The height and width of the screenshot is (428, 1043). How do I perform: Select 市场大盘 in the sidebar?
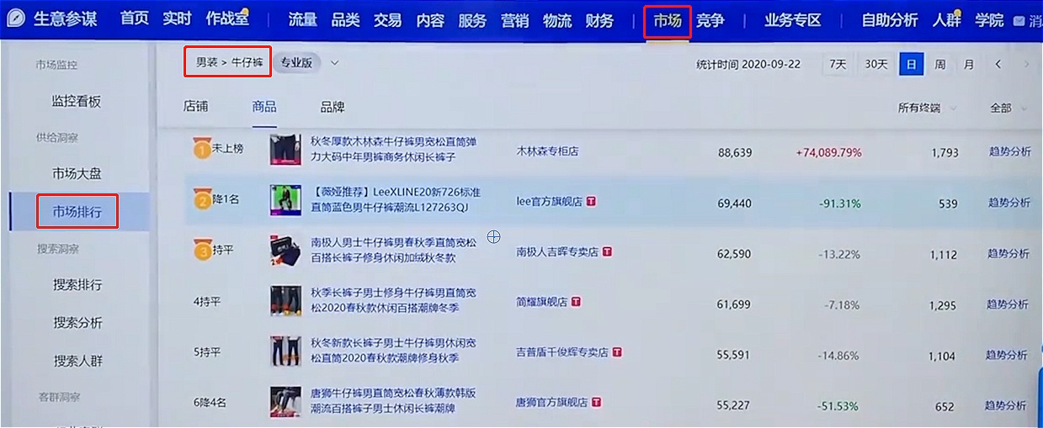(77, 173)
